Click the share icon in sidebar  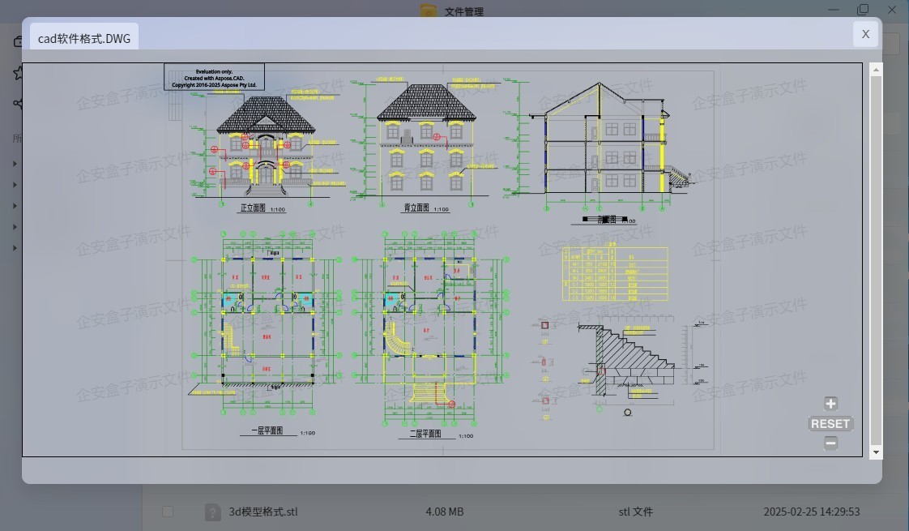point(18,104)
